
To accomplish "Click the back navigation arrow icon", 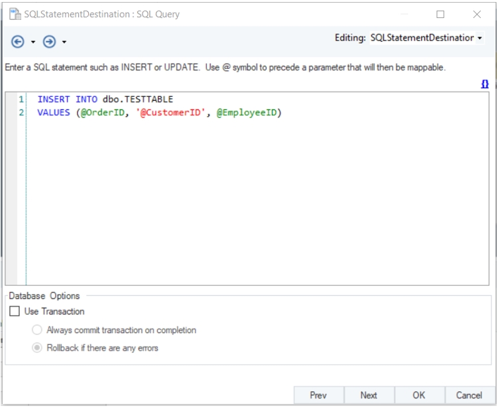I will pos(18,42).
